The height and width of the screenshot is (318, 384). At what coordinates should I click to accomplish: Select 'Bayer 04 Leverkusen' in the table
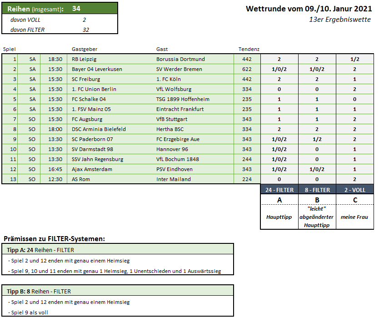97,69
